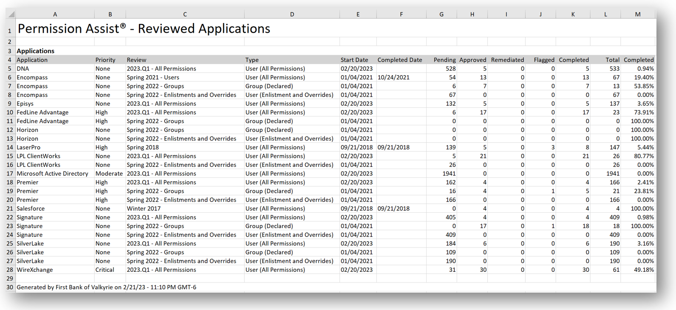The image size is (676, 310).
Task: Click the Completed Date heading cell
Action: 400,60
